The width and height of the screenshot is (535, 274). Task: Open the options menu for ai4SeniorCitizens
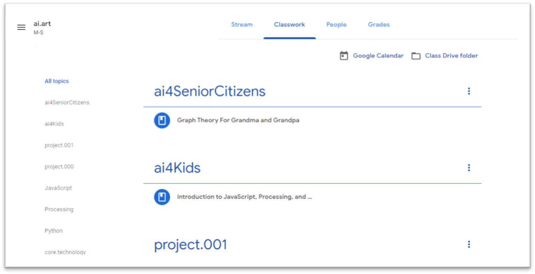coord(468,91)
